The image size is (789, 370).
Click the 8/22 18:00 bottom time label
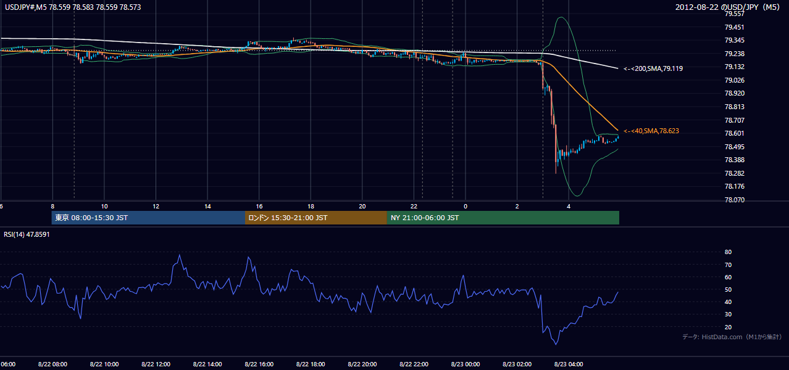(x=311, y=364)
